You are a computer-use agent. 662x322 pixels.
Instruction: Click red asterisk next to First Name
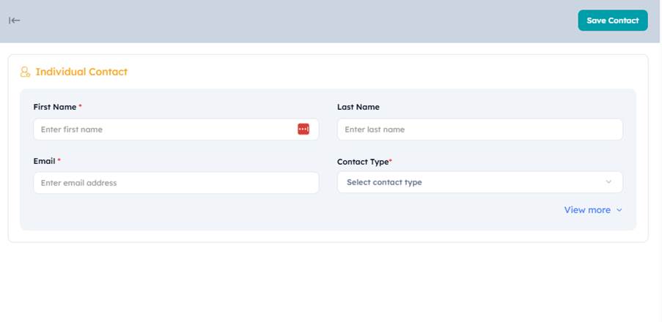[x=80, y=106]
